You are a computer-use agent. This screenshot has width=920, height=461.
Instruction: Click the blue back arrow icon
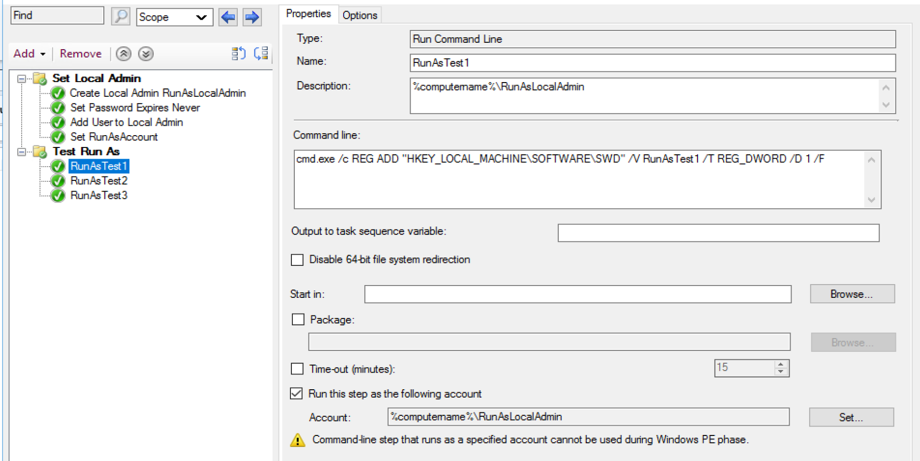click(x=228, y=17)
